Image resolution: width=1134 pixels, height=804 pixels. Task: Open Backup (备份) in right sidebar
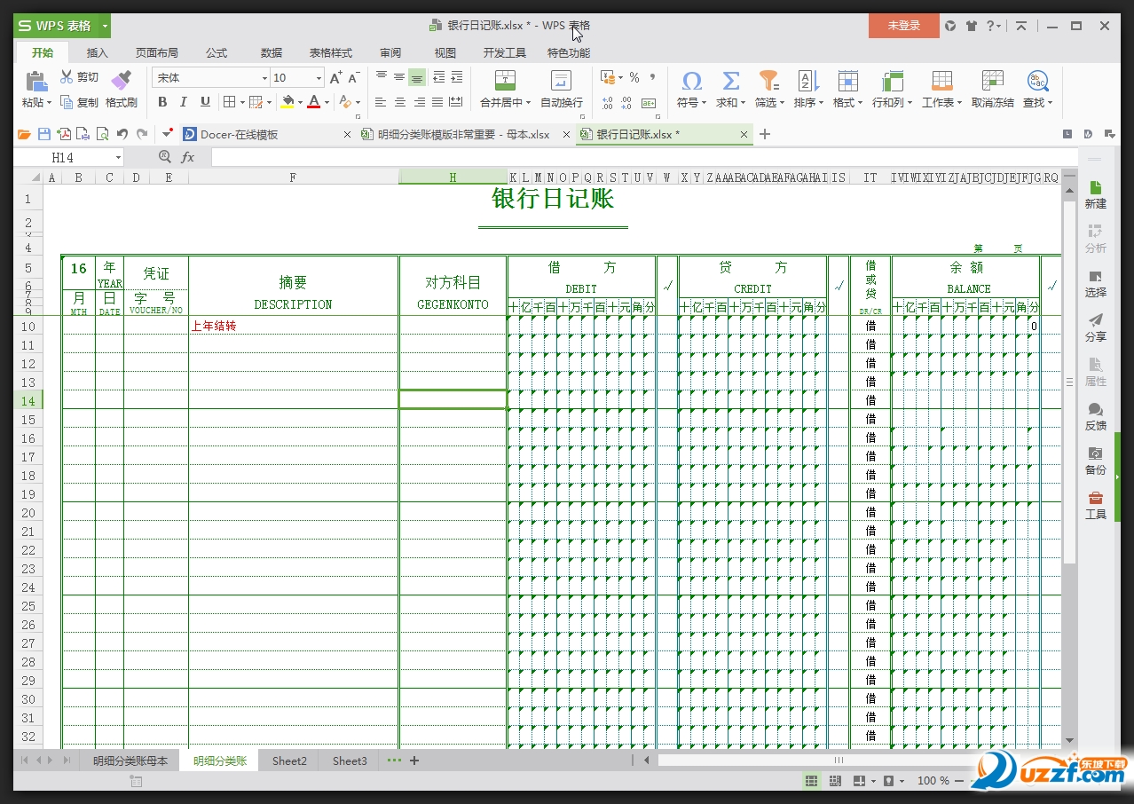click(x=1096, y=461)
